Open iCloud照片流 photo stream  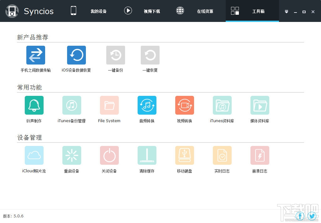coord(34,155)
